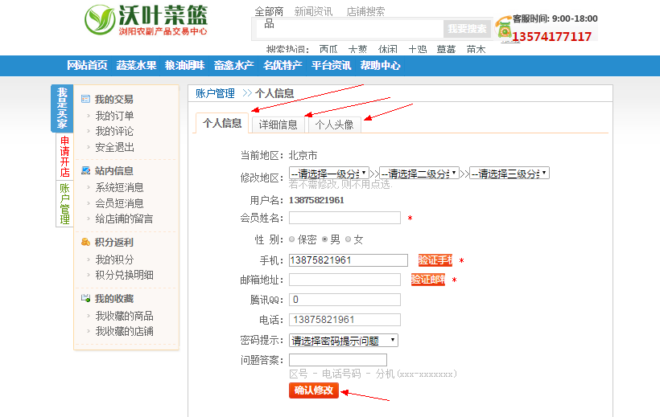Select the 保密 gender radio button
The height and width of the screenshot is (417, 660).
tap(292, 239)
